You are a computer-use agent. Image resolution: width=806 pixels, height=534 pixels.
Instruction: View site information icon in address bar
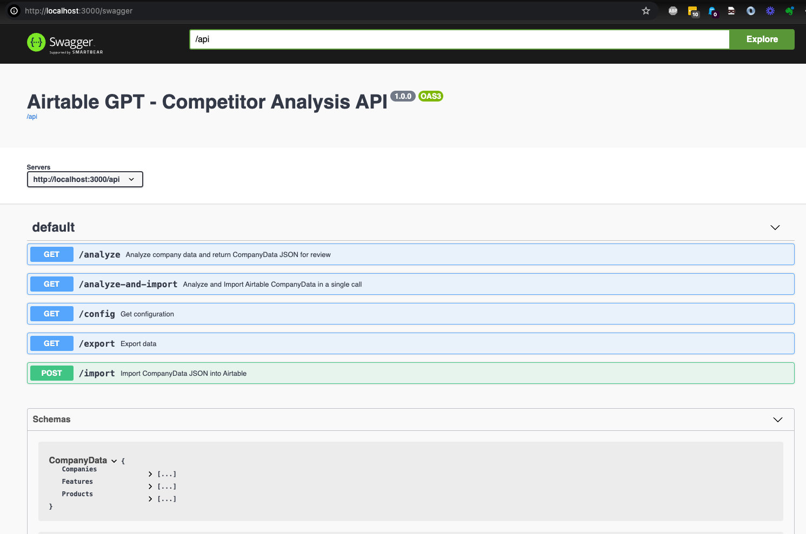point(14,11)
